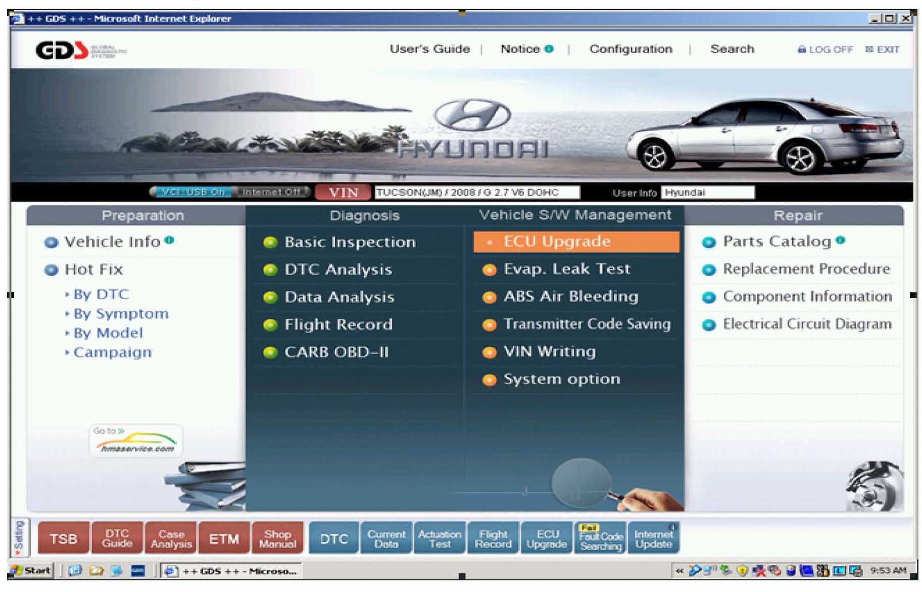This screenshot has height=592, width=922.
Task: Open the ETM shortcut tile
Action: 224,539
